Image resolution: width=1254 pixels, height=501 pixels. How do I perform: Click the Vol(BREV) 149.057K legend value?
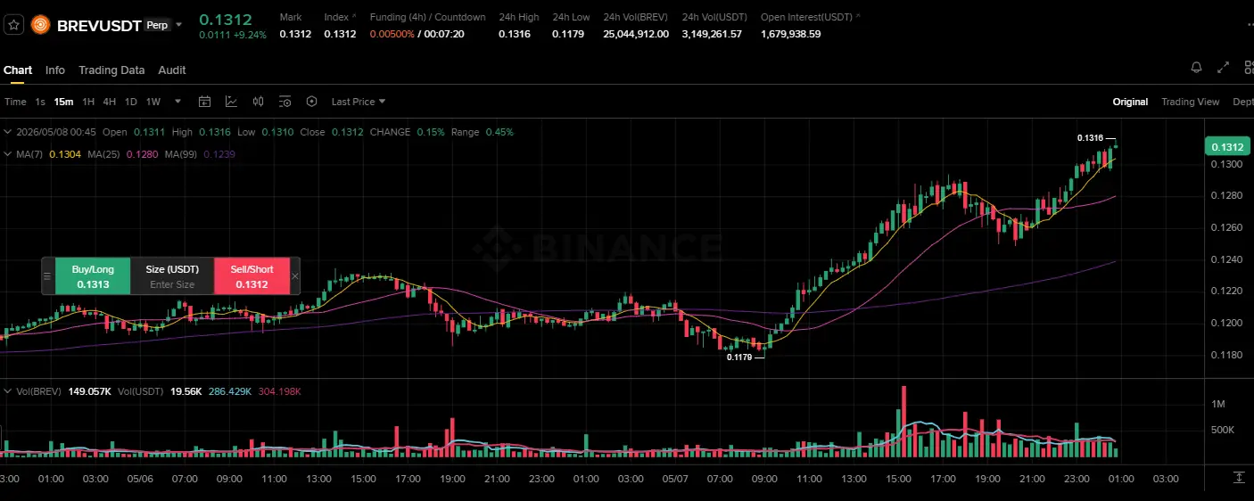[x=90, y=391]
